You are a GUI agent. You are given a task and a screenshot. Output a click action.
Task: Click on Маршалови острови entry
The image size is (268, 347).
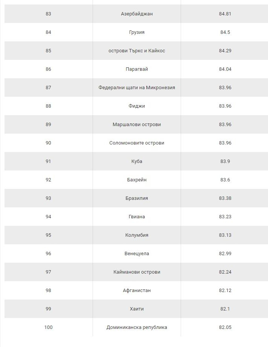point(137,124)
